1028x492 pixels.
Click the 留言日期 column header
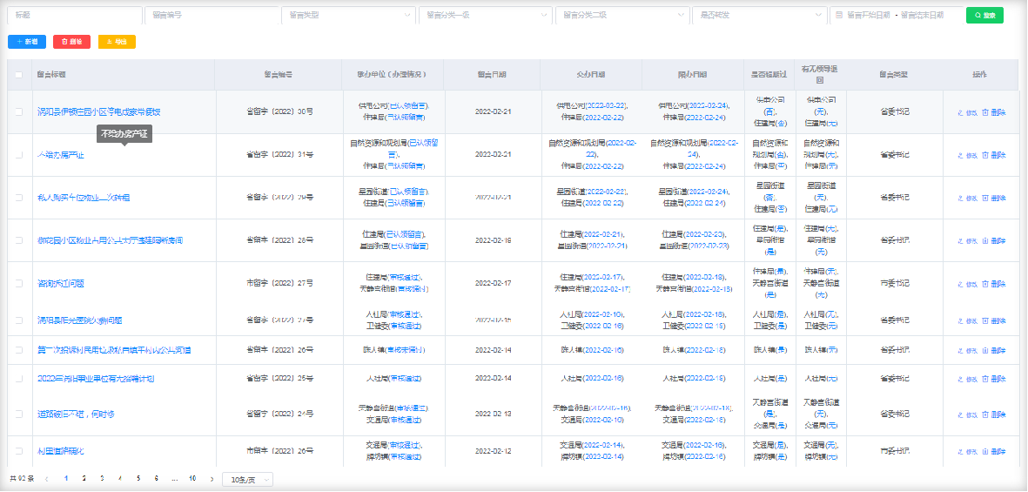(492, 75)
